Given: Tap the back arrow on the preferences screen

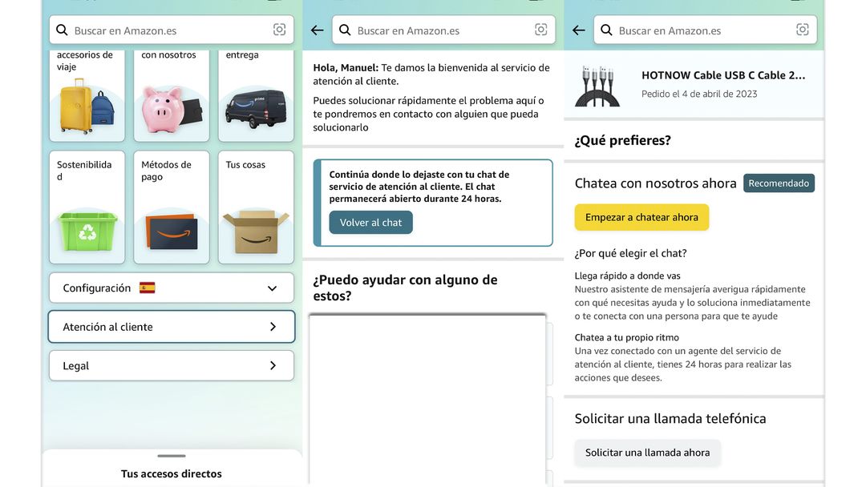Looking at the screenshot, I should 577,29.
